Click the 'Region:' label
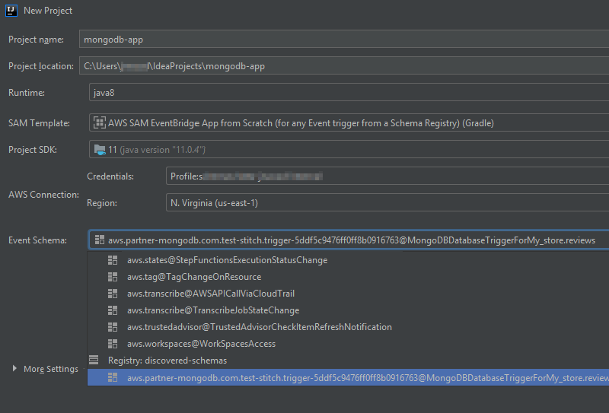609x413 pixels. [102, 203]
